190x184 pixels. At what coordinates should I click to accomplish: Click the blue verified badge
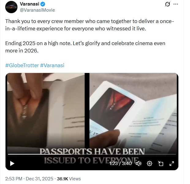pyautogui.click(x=43, y=4)
